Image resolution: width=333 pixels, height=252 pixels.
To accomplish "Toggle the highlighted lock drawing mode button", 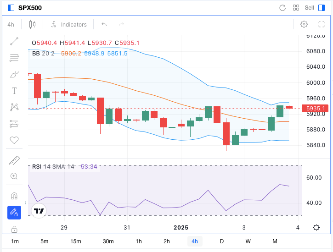I will coord(14,213).
